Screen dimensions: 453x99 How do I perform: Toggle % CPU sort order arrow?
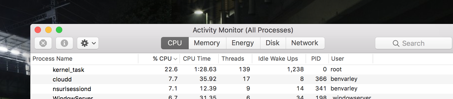[x=175, y=59]
